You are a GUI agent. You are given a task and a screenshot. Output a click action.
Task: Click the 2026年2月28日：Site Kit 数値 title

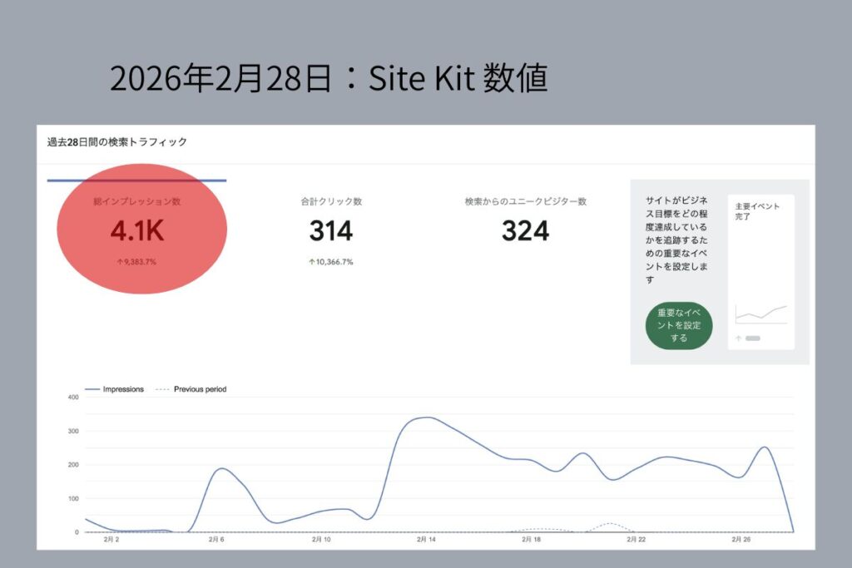[x=328, y=79]
